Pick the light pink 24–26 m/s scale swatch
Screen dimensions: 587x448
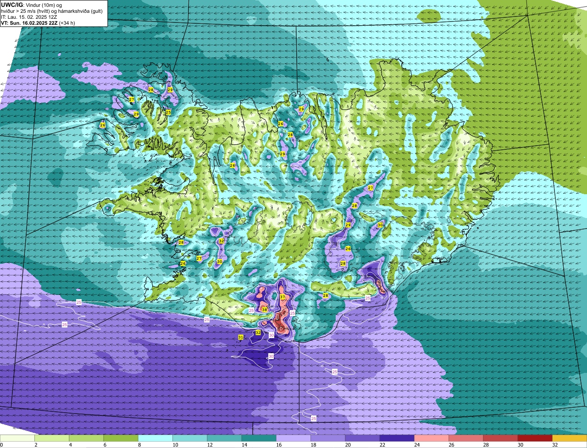pyautogui.click(x=432, y=438)
